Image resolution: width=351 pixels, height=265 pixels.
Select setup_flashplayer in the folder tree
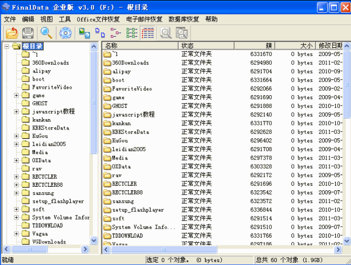coord(58,201)
